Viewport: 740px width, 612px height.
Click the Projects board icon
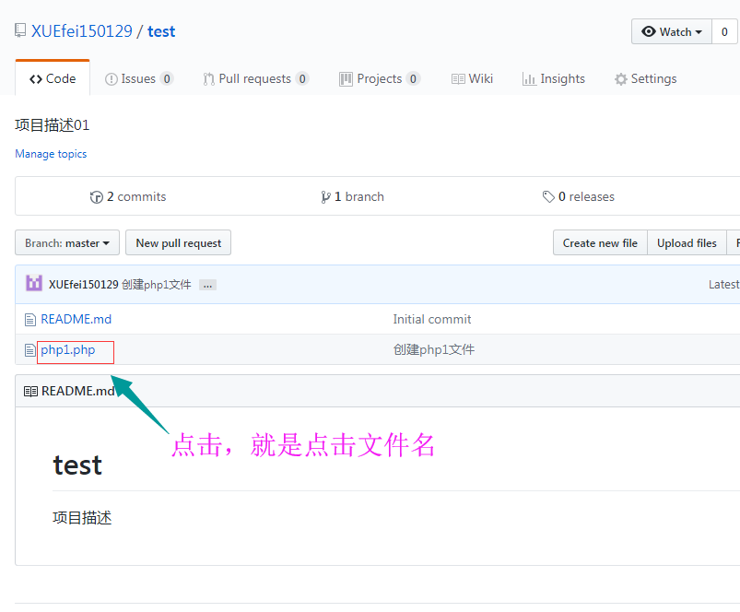tap(346, 79)
